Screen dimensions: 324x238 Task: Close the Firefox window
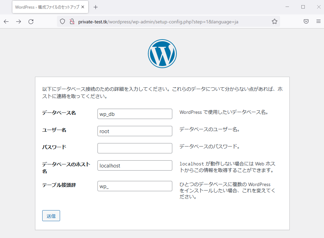click(319, 7)
